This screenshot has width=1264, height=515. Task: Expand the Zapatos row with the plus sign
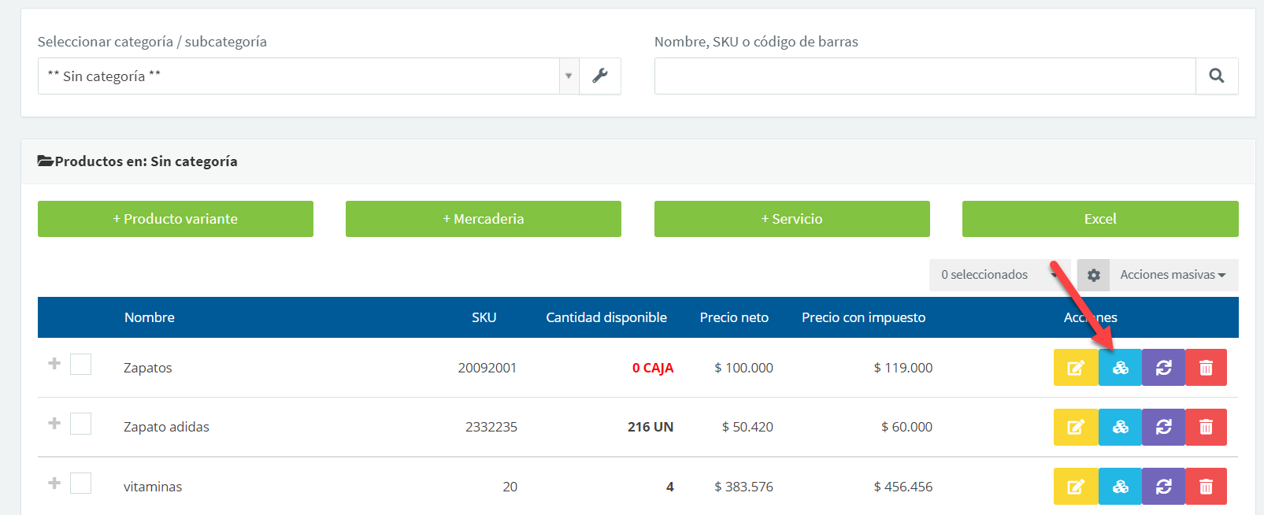[x=54, y=364]
